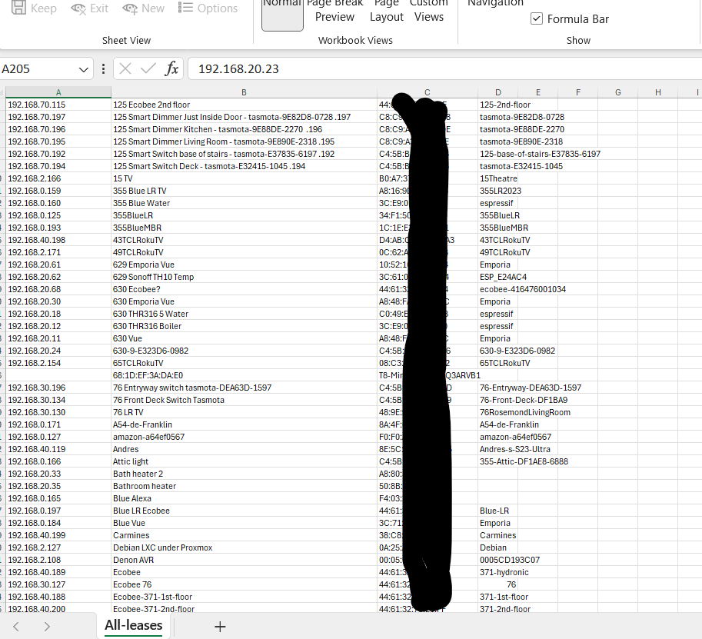Expand the Name Box dropdown
Screen dimensions: 702x639
tap(83, 69)
